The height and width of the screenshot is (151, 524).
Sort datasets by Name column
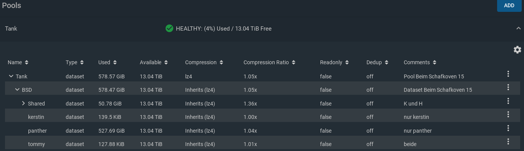click(x=18, y=62)
